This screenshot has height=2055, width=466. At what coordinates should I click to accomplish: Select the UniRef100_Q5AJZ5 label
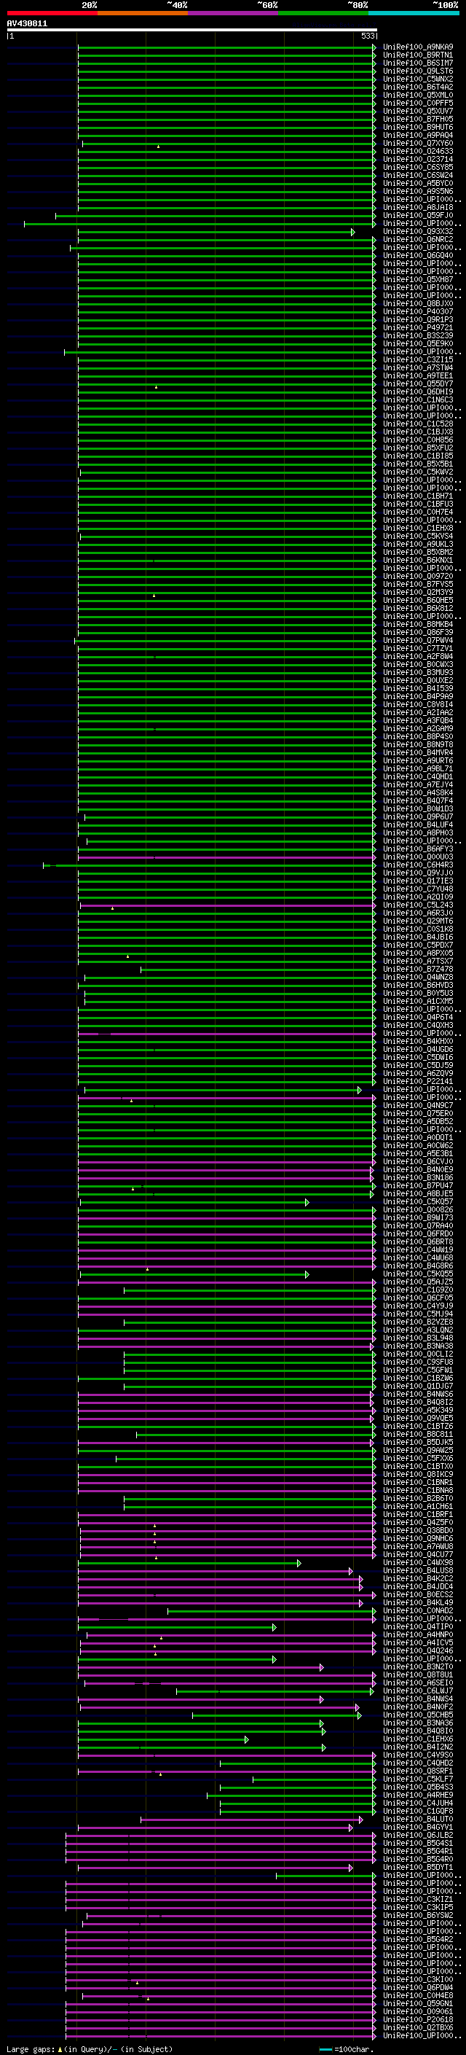point(418,1282)
